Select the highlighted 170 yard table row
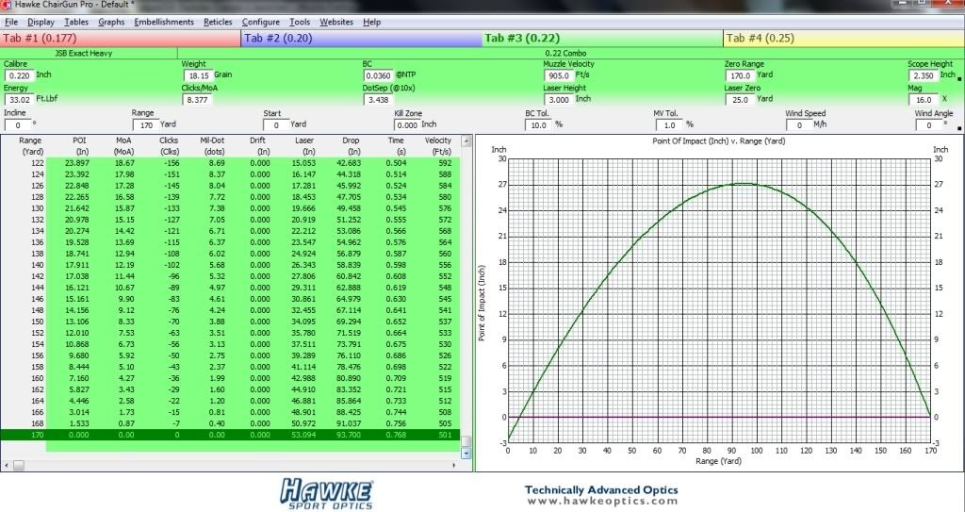The width and height of the screenshot is (965, 512). pyautogui.click(x=229, y=437)
